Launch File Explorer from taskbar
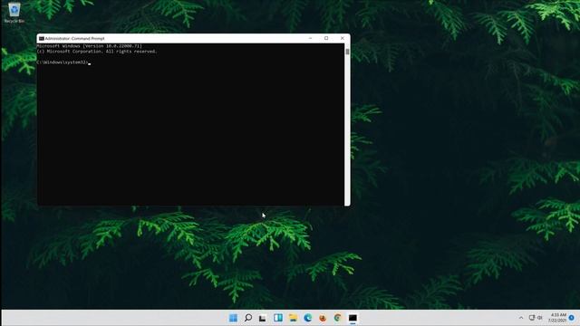 (293, 318)
